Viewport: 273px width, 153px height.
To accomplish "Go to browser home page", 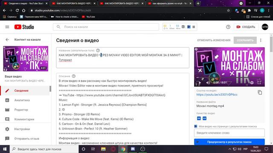I will (24, 10).
